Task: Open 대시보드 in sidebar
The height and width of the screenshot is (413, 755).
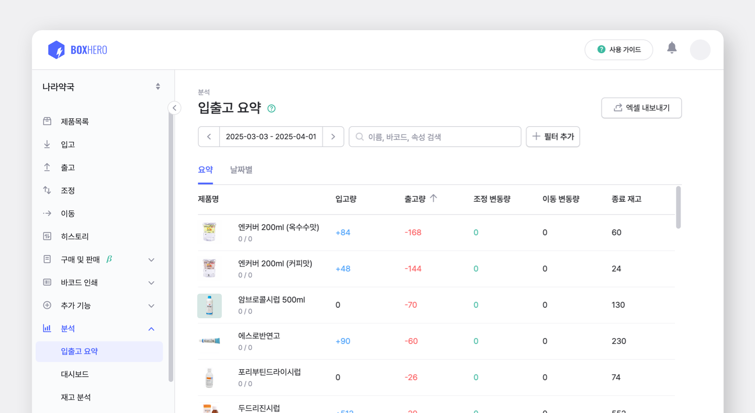Action: click(75, 374)
